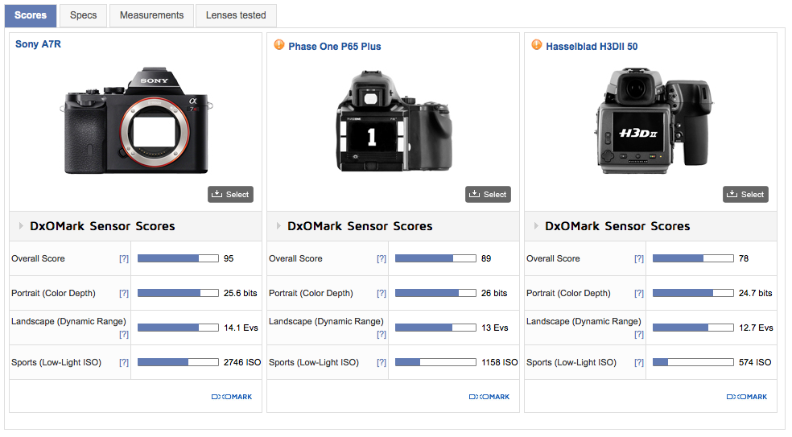Open Sports Low-Light ISO help [?] for Phase One
Viewport: 792px width, 437px height.
coord(382,363)
